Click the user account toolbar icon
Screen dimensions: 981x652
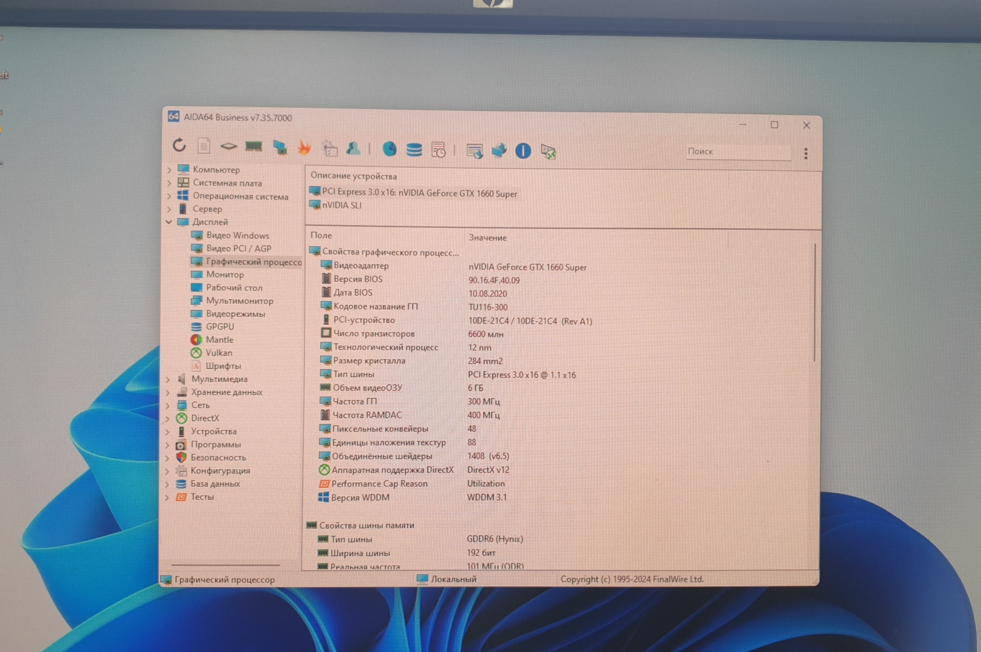coord(353,149)
